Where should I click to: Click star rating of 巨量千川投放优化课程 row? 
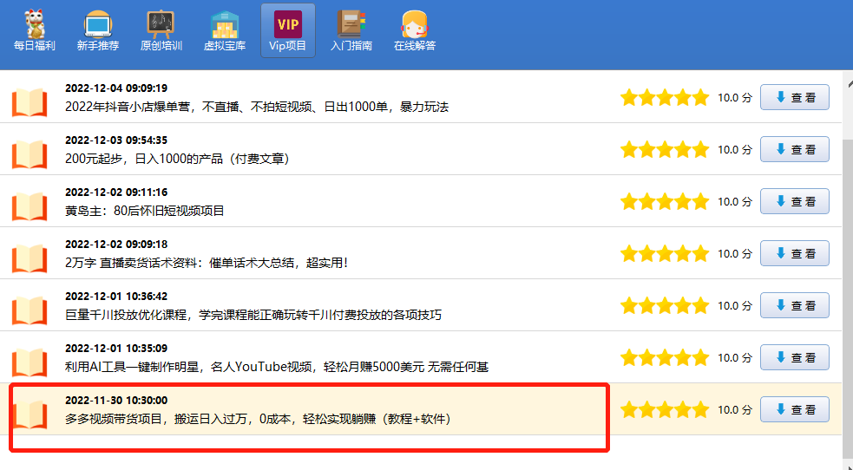[665, 306]
